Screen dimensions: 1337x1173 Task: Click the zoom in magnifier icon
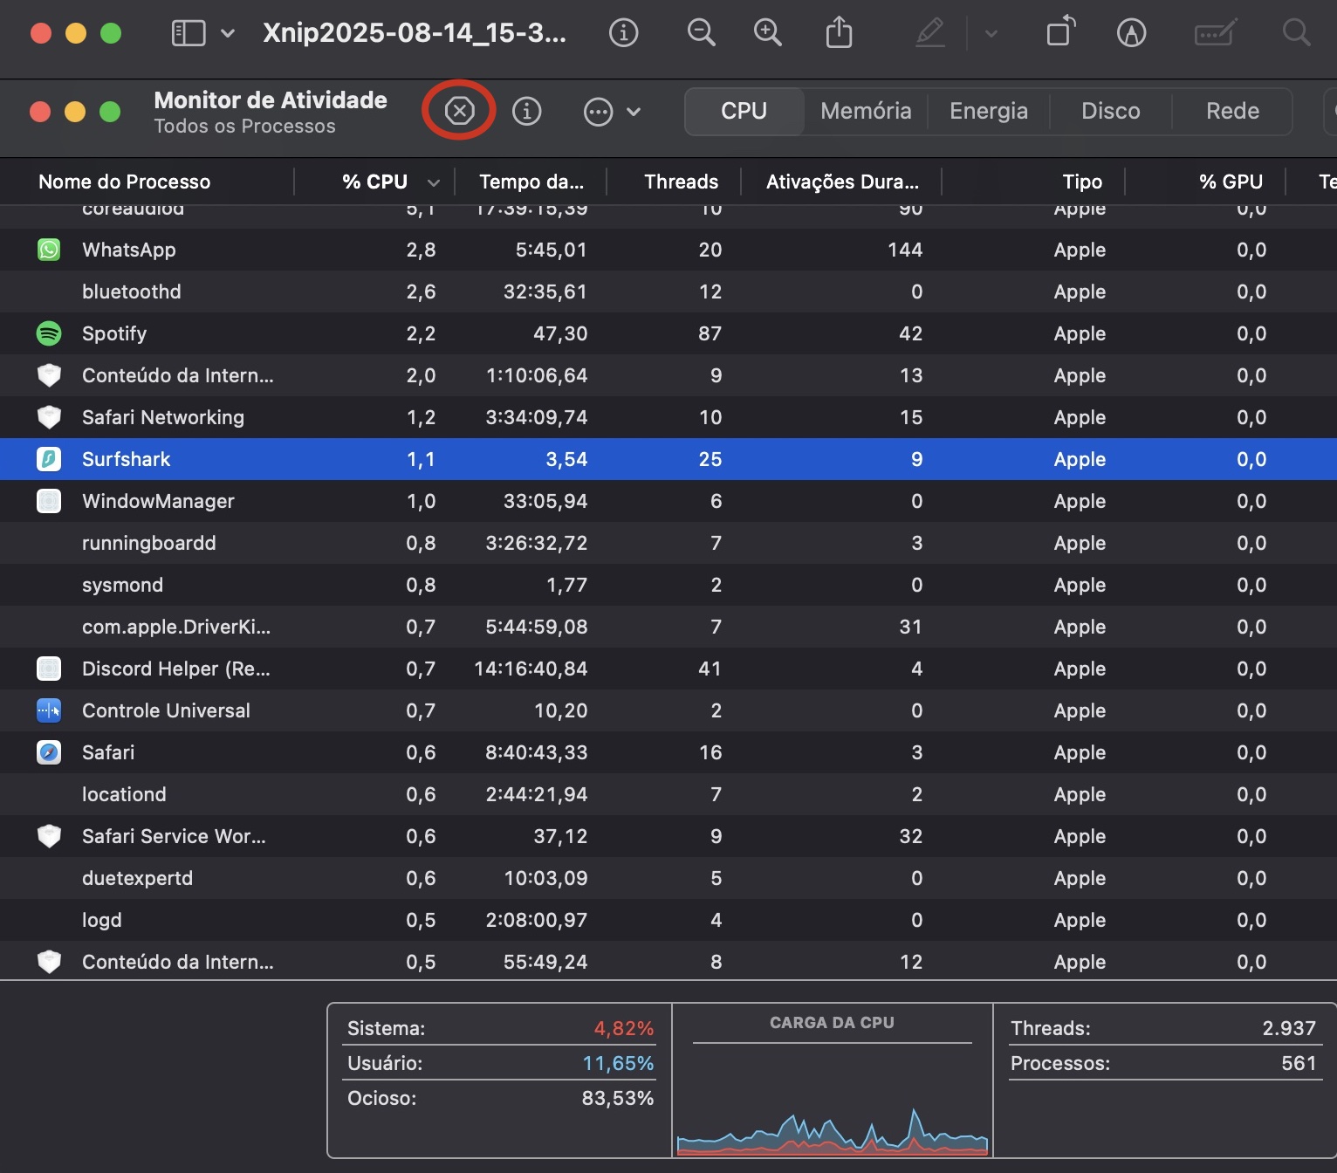(767, 32)
